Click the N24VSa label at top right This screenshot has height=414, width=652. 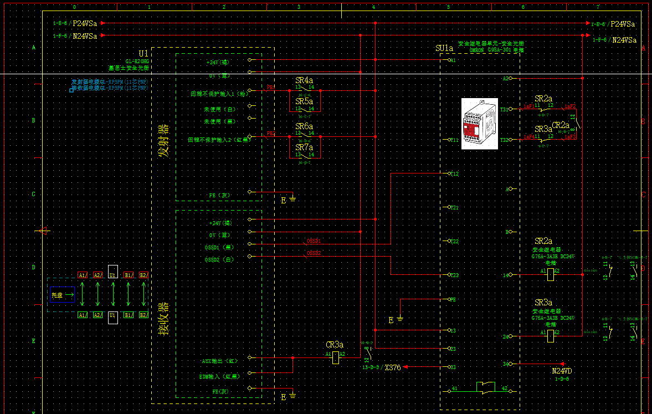pos(624,40)
